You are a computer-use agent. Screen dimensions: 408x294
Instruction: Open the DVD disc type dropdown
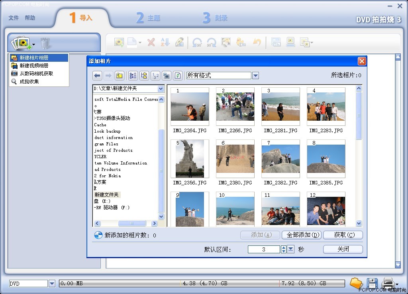point(52,283)
